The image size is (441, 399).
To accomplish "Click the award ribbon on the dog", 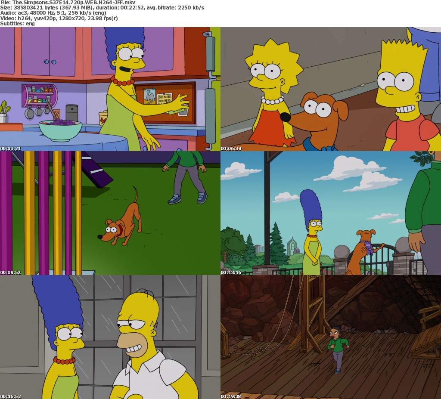I will (x=368, y=247).
